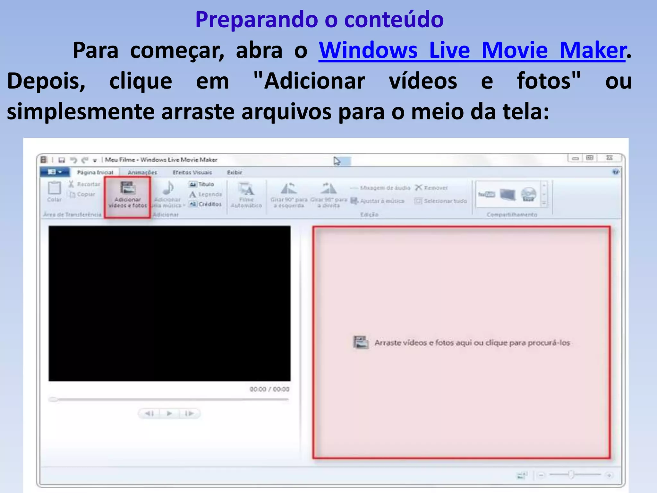Select the Título option
657x493 pixels.
point(201,184)
